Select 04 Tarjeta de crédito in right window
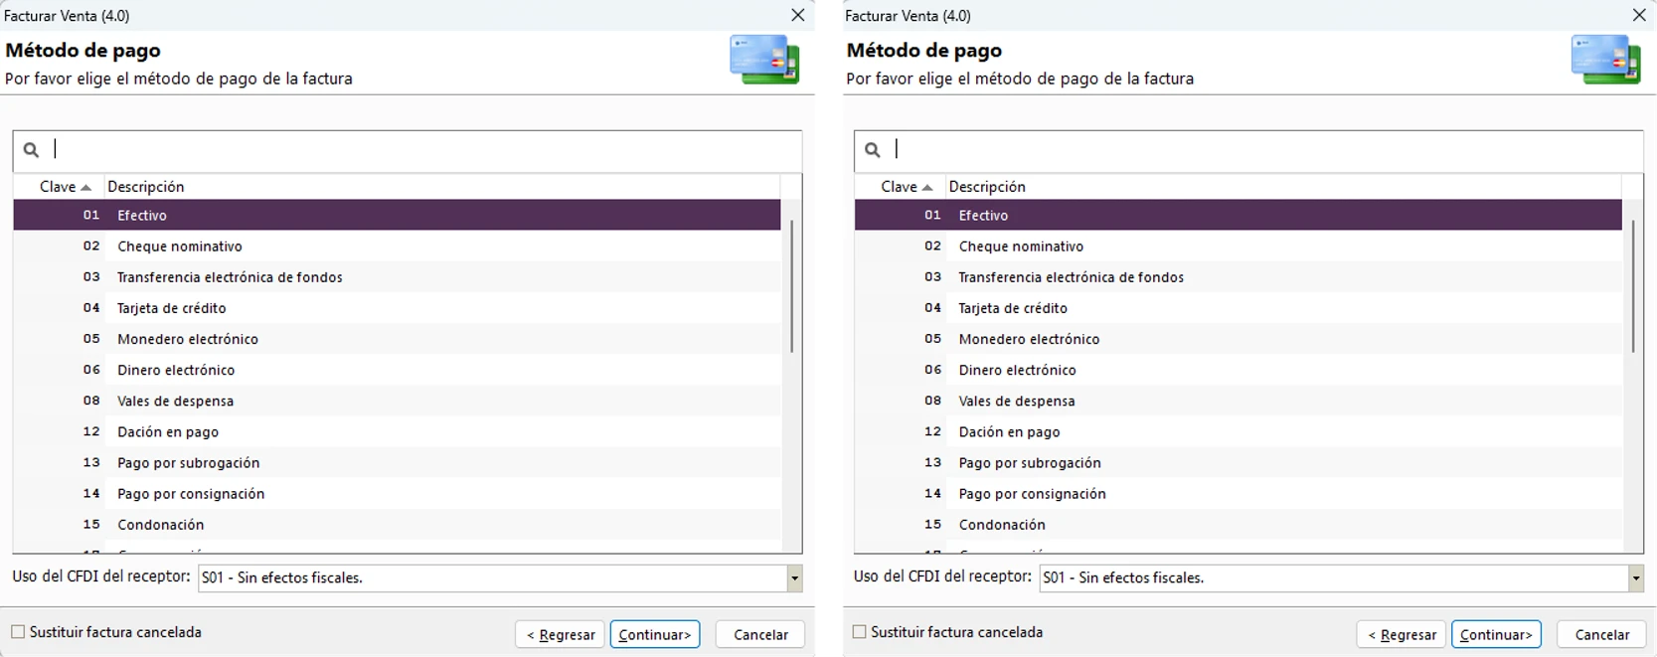This screenshot has height=657, width=1657. tap(1238, 308)
